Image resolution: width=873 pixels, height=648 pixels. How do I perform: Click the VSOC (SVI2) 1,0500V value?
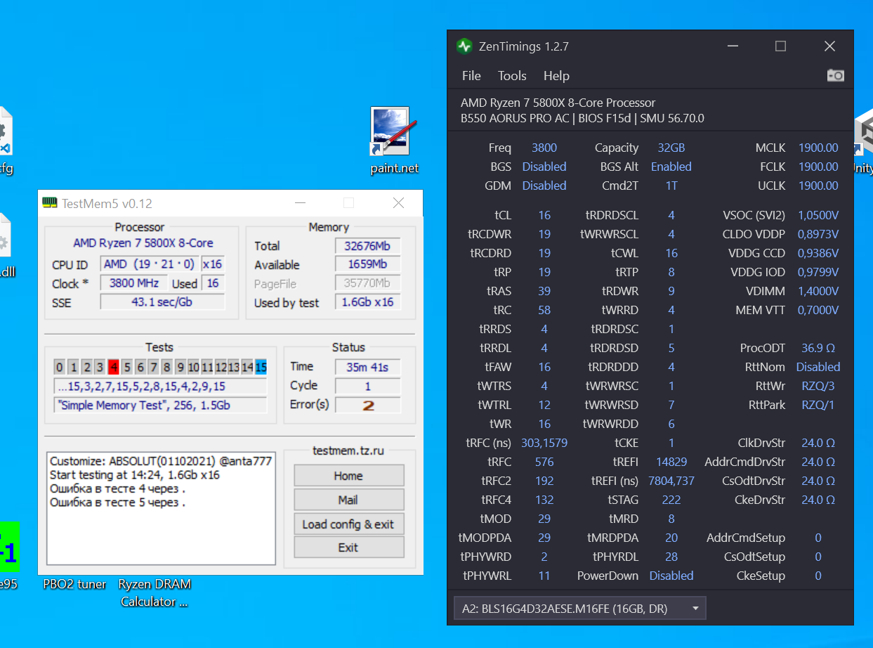point(818,215)
